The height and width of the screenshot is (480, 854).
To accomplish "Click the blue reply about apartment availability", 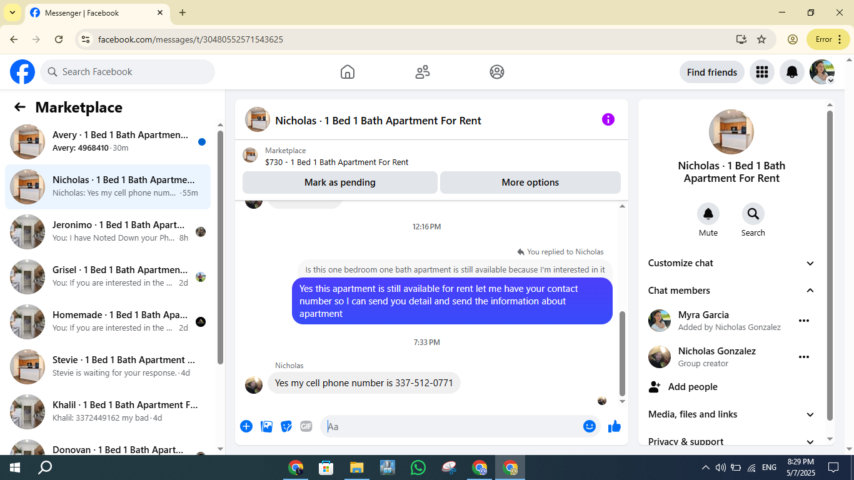I will tap(452, 301).
